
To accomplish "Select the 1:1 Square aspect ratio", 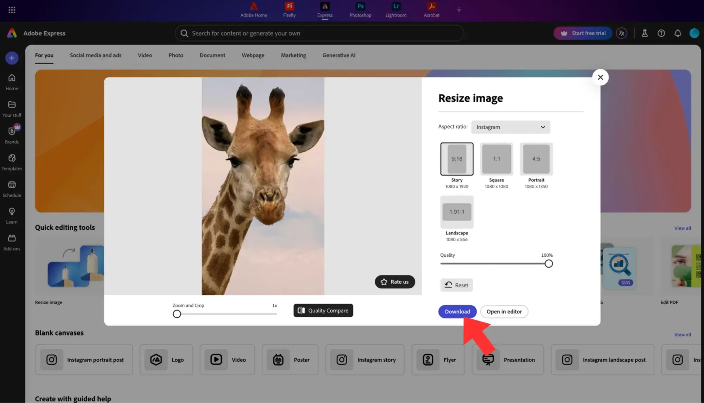I will tap(496, 159).
